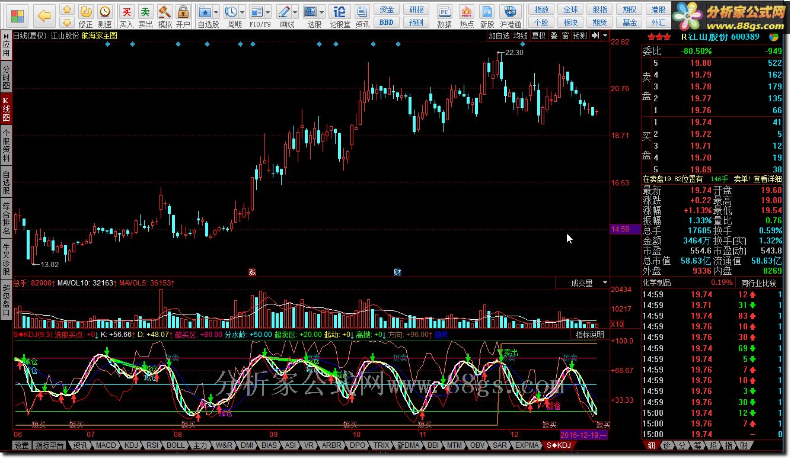Click the down arrow icon in toolbar

pyautogui.click(x=67, y=23)
